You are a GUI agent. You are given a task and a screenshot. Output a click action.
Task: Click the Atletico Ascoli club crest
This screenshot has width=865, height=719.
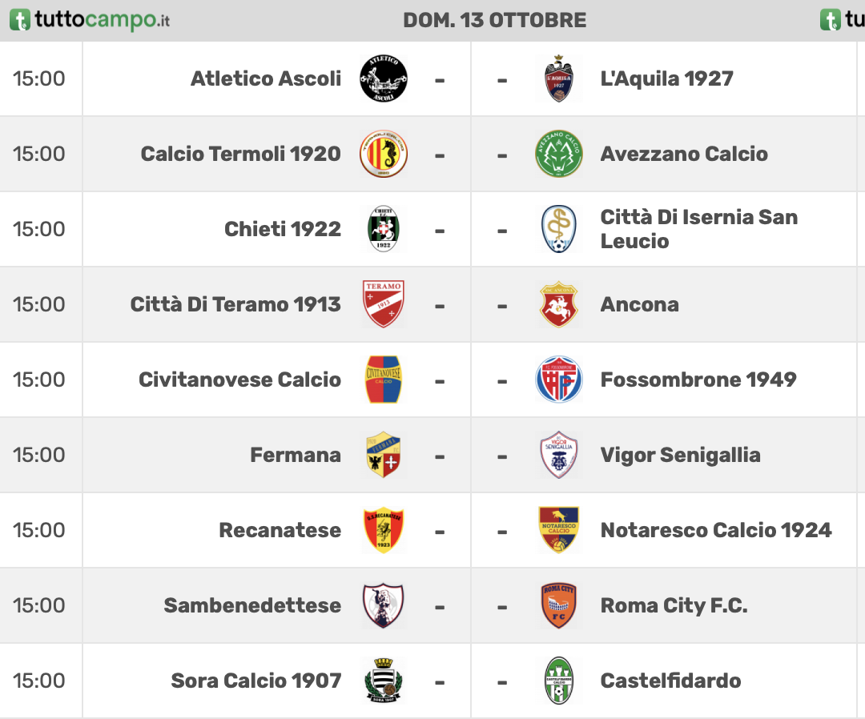coord(384,78)
